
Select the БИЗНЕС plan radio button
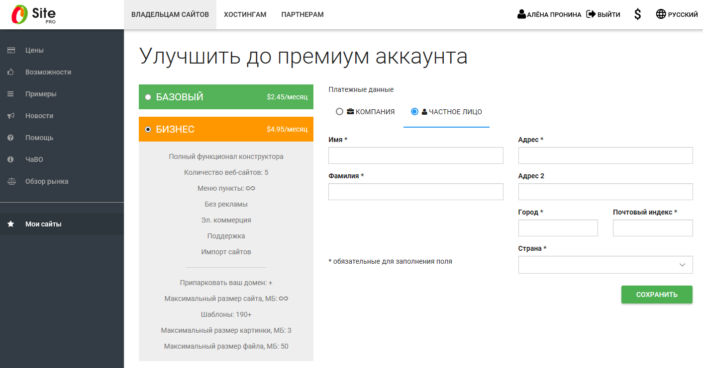147,129
